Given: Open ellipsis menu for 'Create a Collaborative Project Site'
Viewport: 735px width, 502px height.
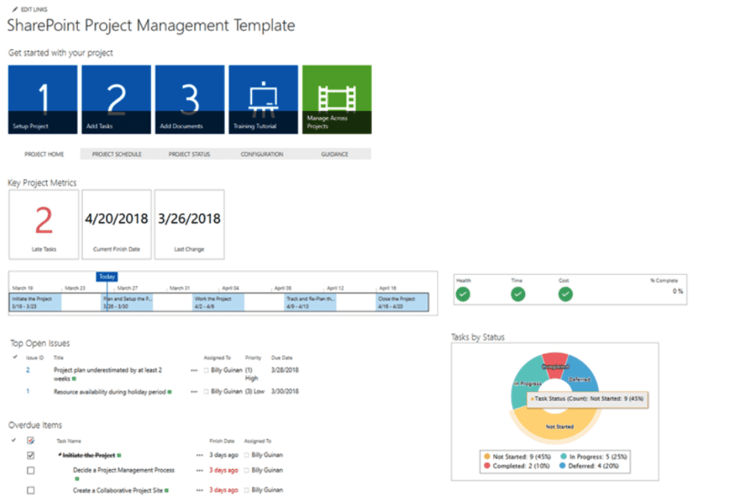Looking at the screenshot, I should pyautogui.click(x=200, y=490).
